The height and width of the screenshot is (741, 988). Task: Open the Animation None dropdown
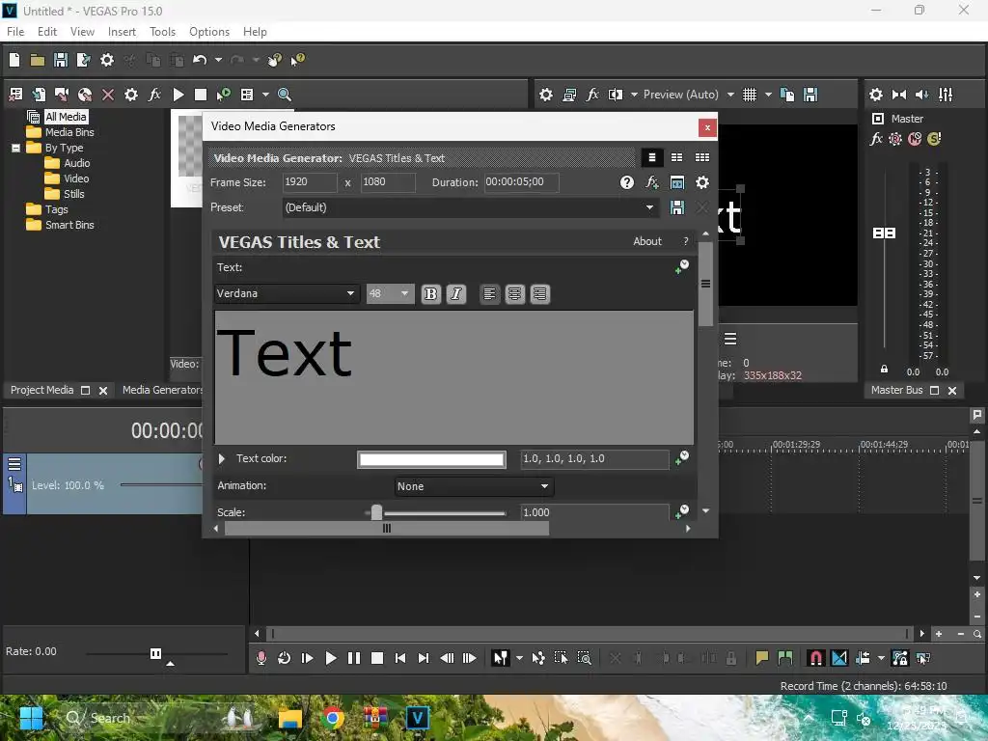point(473,486)
